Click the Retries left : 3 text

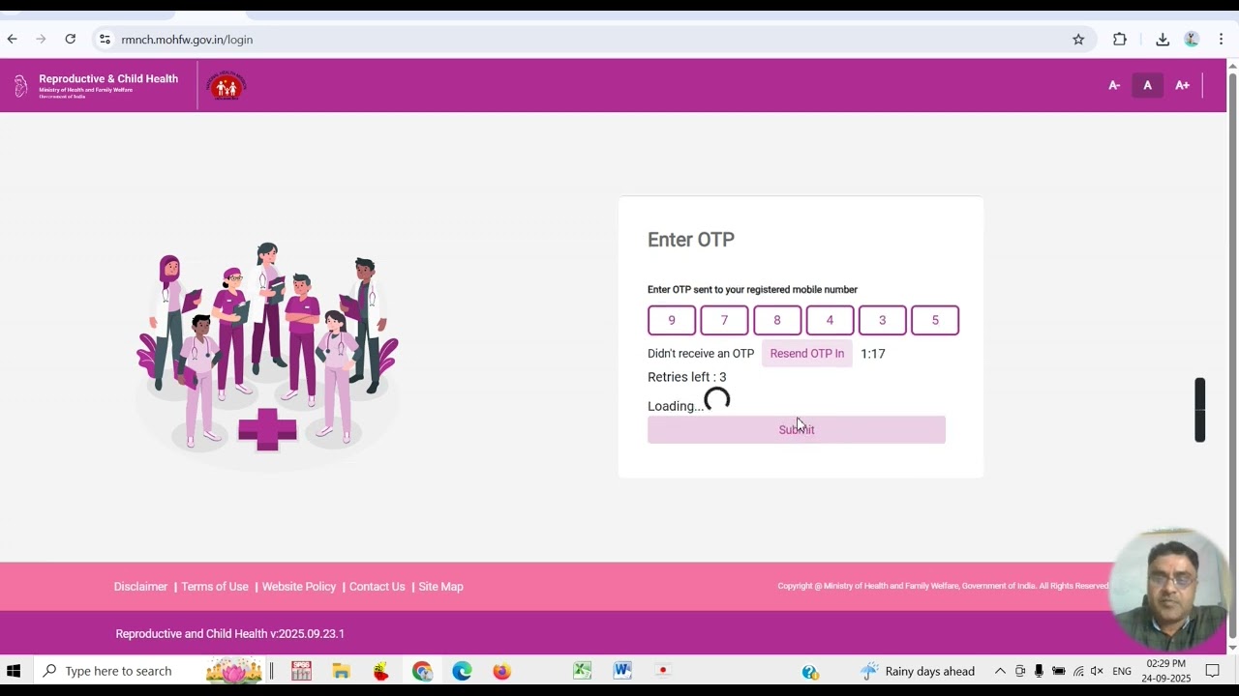[687, 377]
